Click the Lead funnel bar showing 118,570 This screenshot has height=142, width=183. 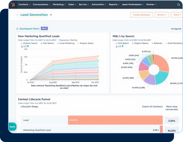pyautogui.click(x=115, y=120)
